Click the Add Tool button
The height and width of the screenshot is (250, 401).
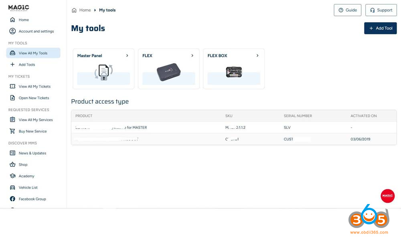[x=380, y=28]
